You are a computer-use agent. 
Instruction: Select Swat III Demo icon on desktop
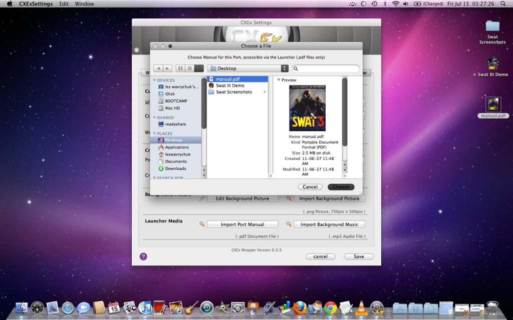[493, 66]
